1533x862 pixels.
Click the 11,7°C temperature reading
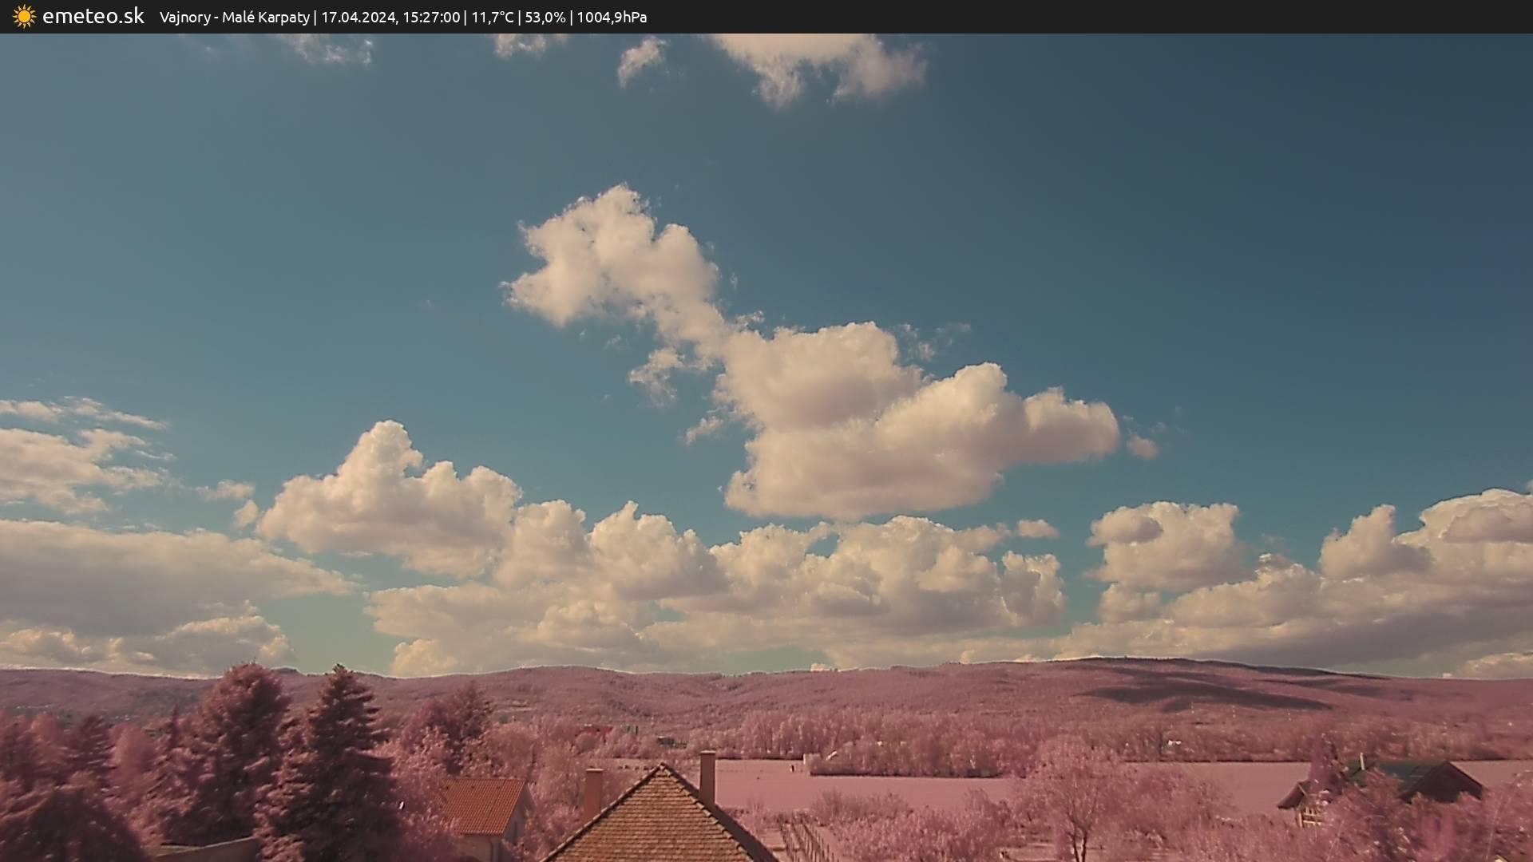(x=493, y=17)
